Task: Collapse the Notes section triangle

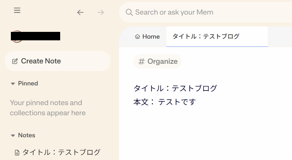Action: click(x=13, y=135)
